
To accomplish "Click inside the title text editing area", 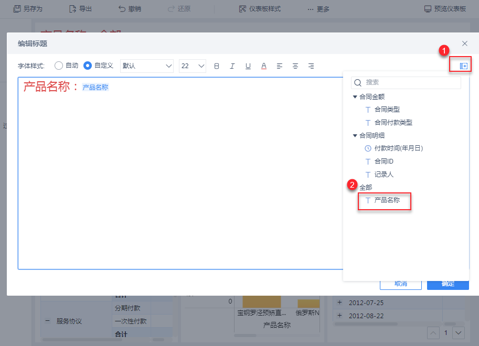I will click(x=180, y=173).
